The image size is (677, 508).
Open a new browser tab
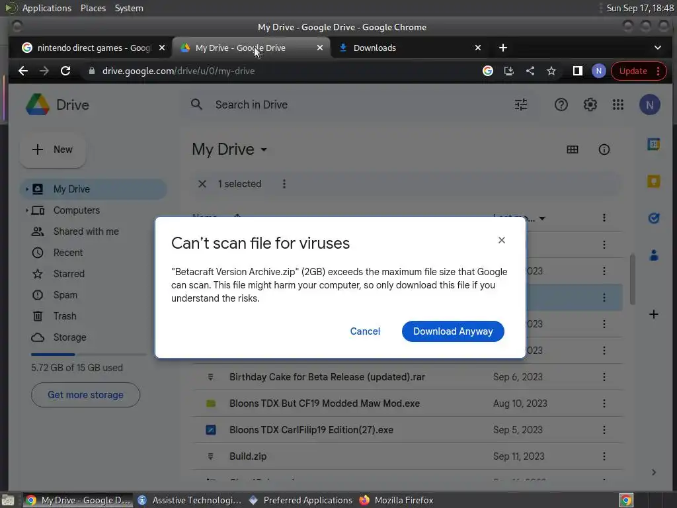pyautogui.click(x=503, y=48)
